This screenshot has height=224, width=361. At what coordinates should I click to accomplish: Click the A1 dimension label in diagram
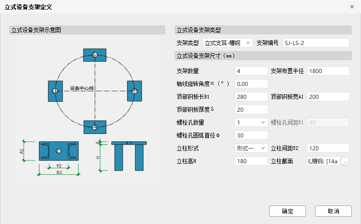[22, 151]
